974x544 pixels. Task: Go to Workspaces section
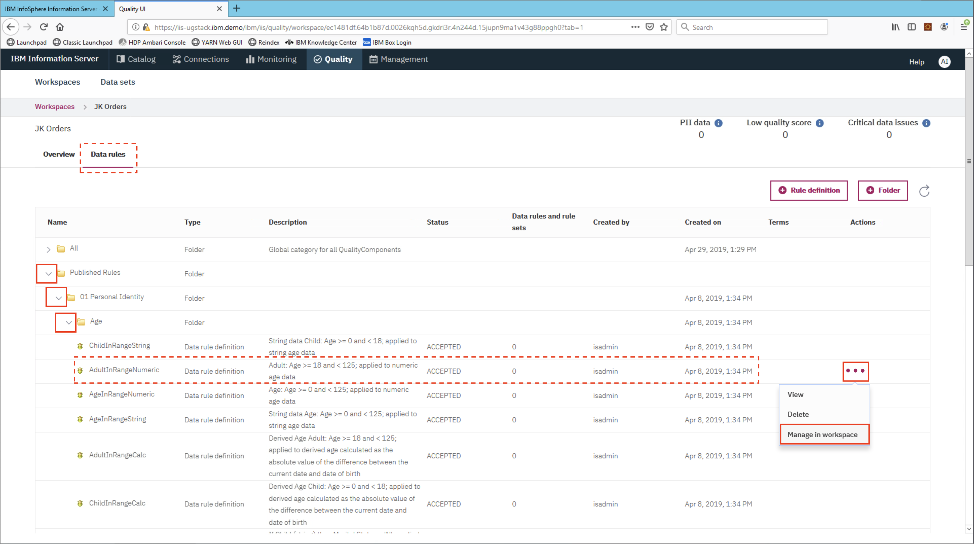pos(58,82)
